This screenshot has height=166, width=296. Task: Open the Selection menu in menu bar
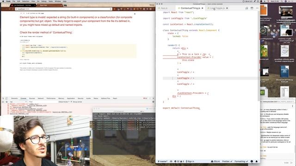coord(26,1)
